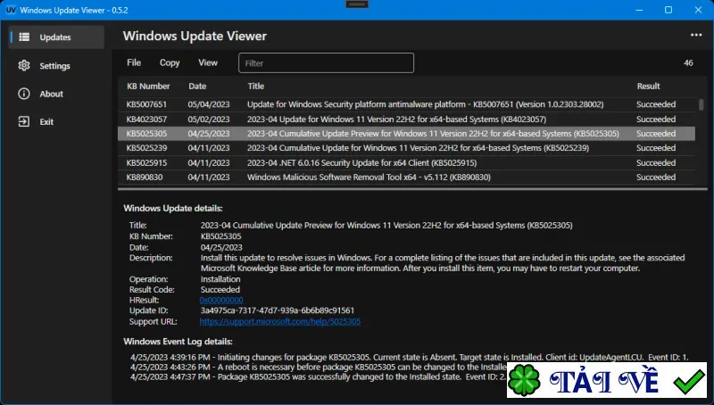This screenshot has width=714, height=405.
Task: Sort by Result column header
Action: coord(648,86)
